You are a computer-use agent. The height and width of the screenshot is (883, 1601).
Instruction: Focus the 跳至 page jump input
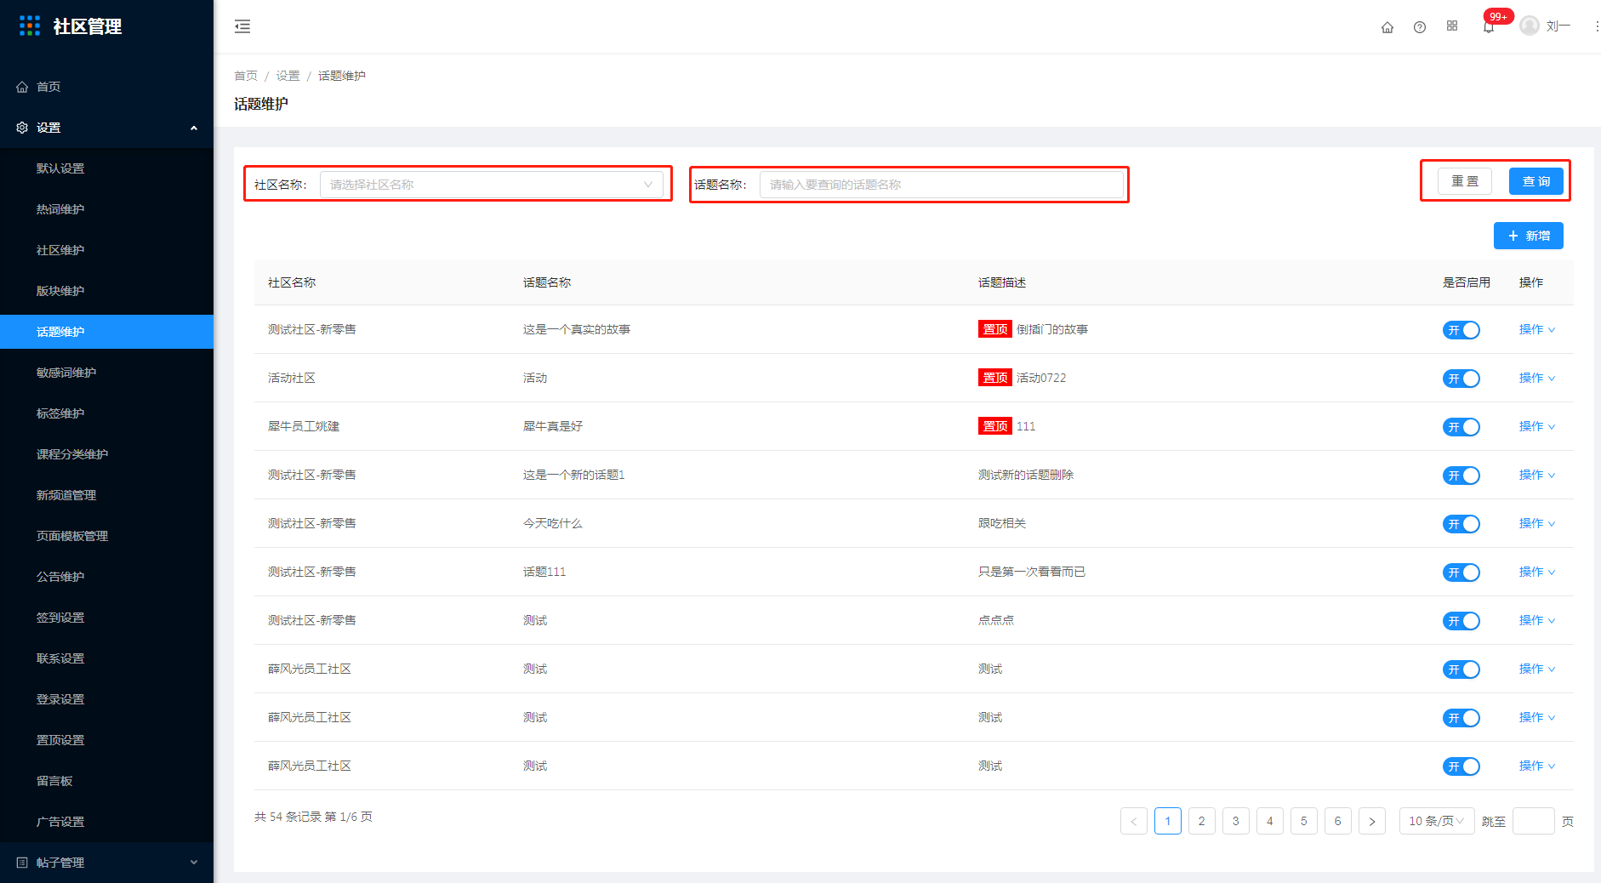coord(1534,821)
